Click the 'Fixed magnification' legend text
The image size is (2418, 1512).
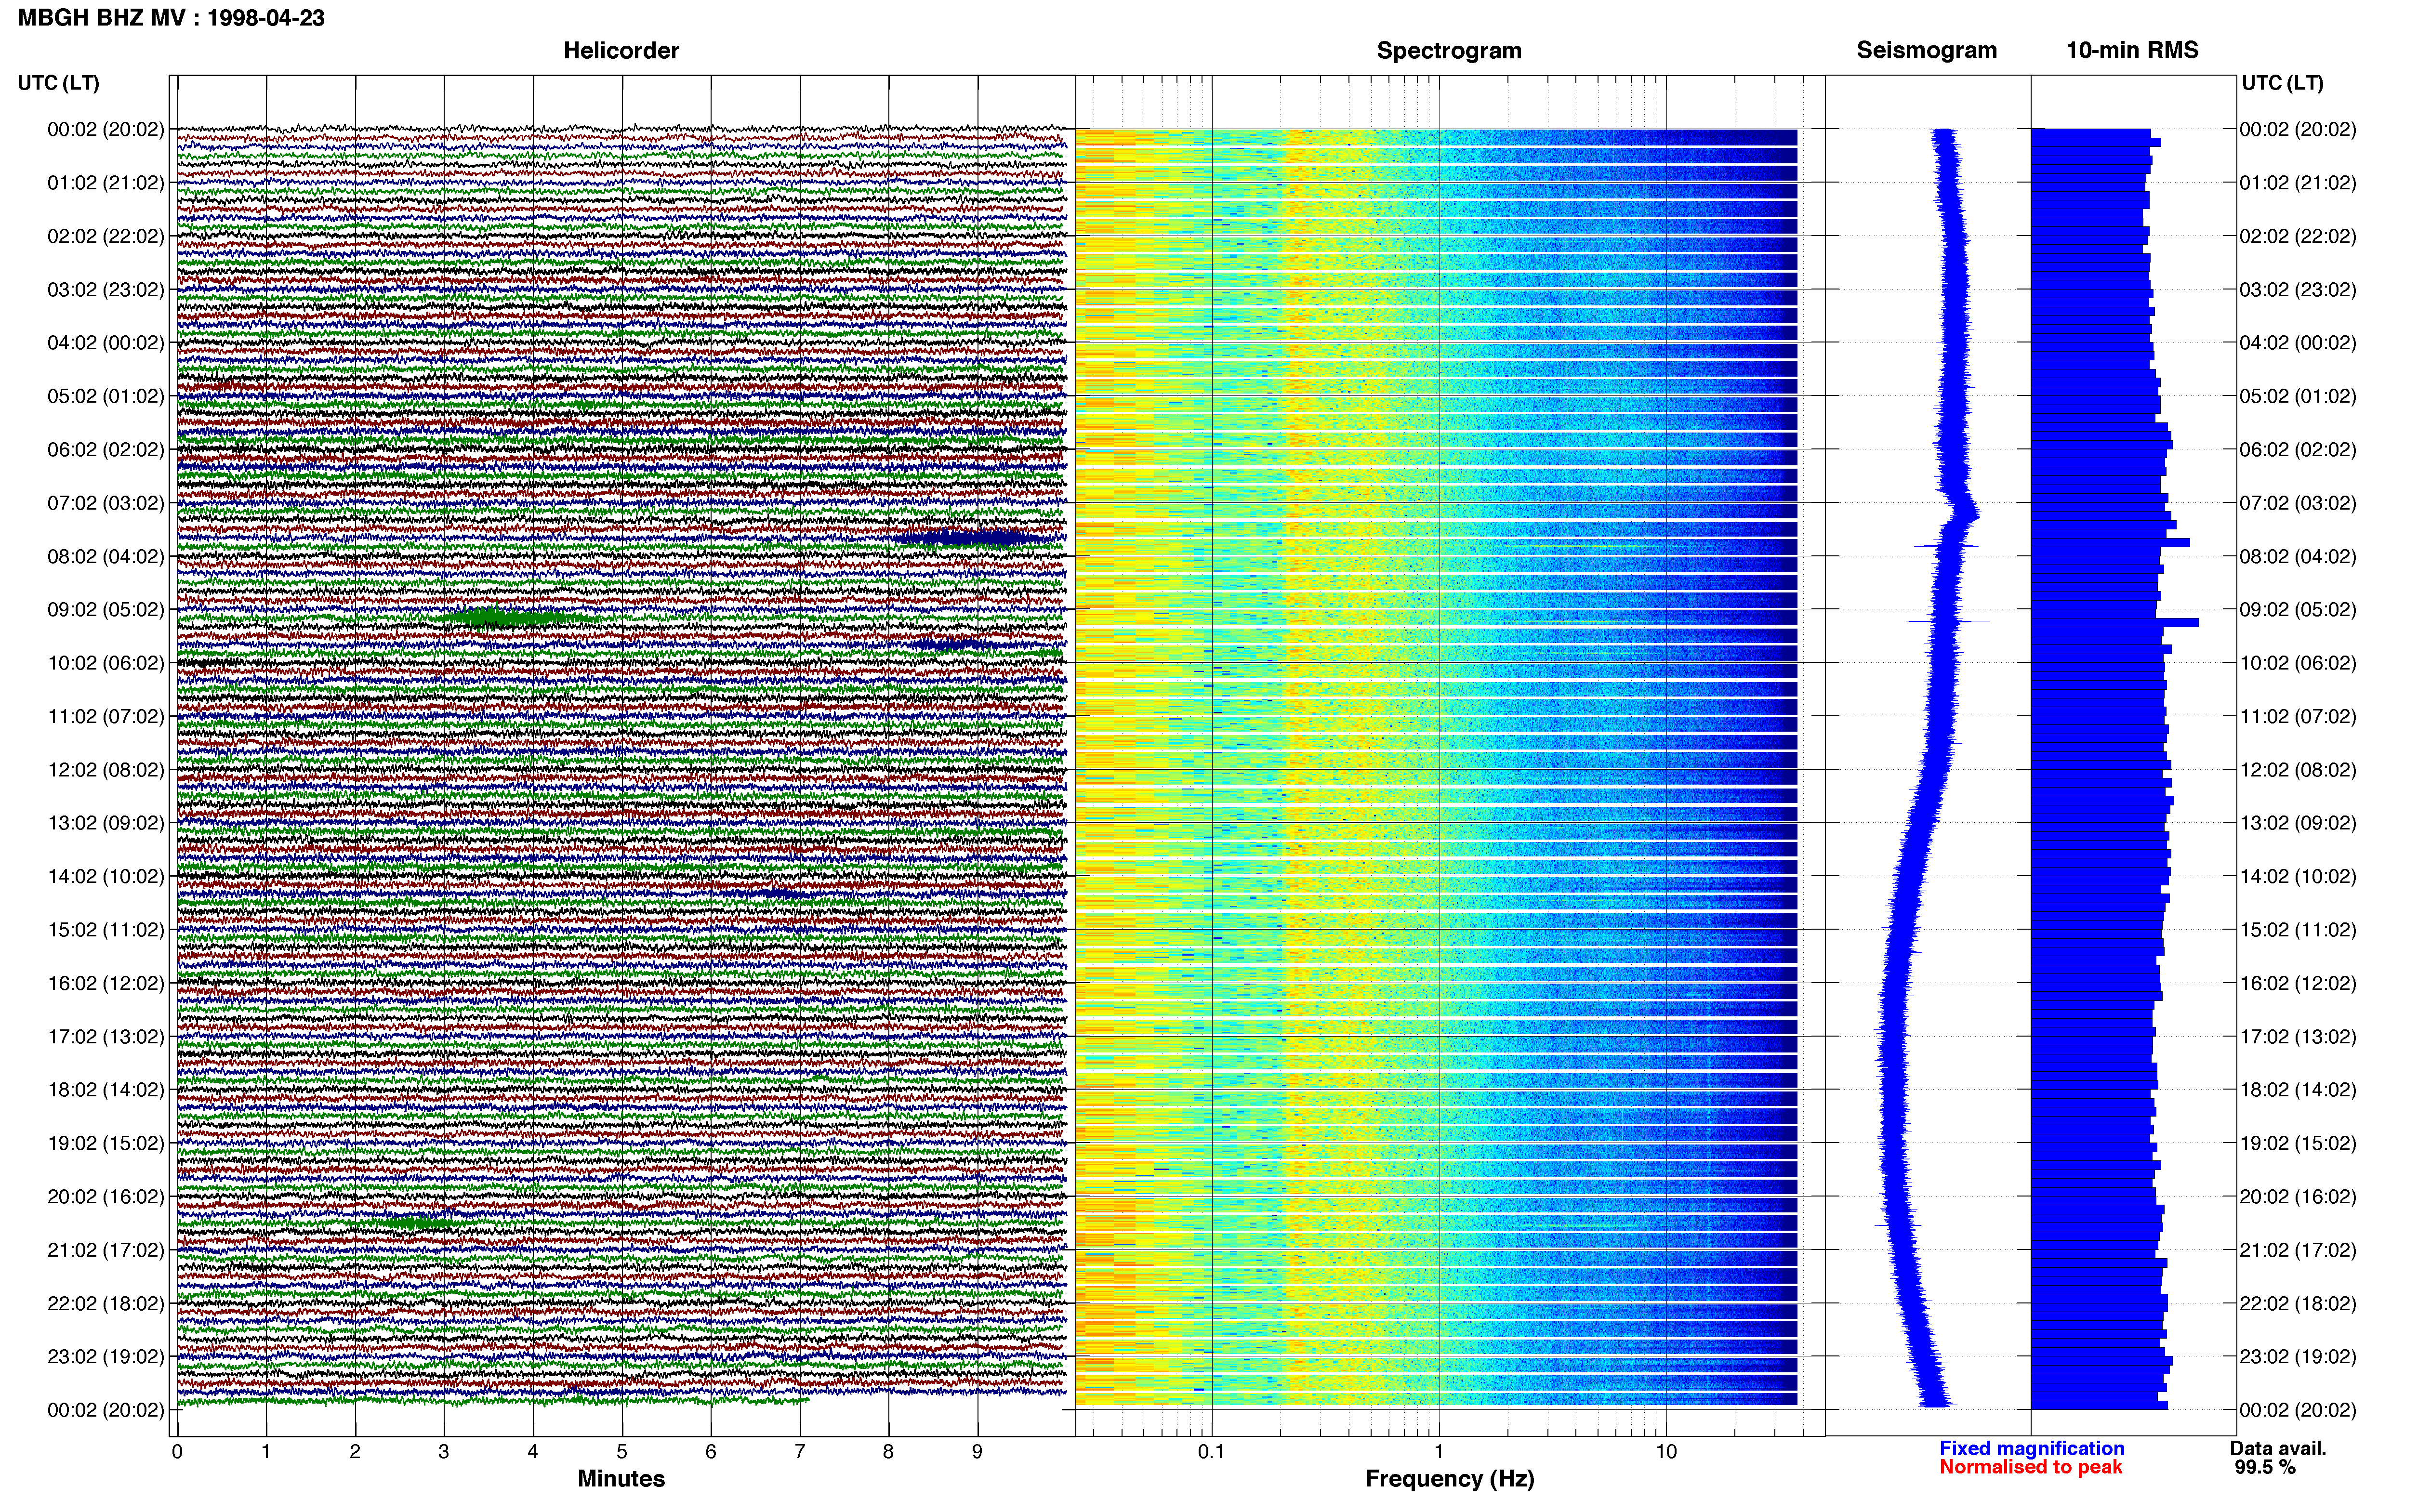tap(2031, 1448)
